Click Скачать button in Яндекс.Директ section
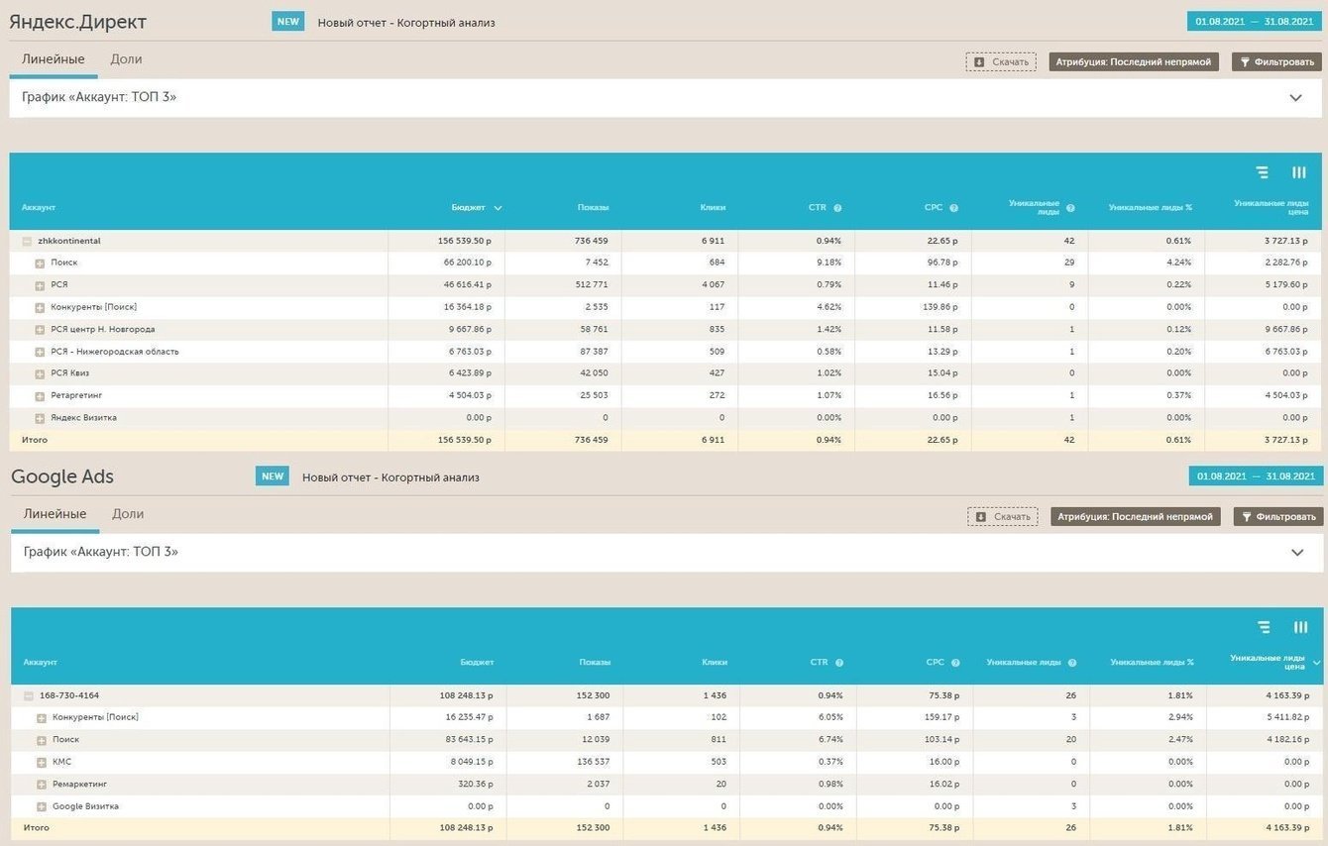This screenshot has height=846, width=1328. (1001, 61)
